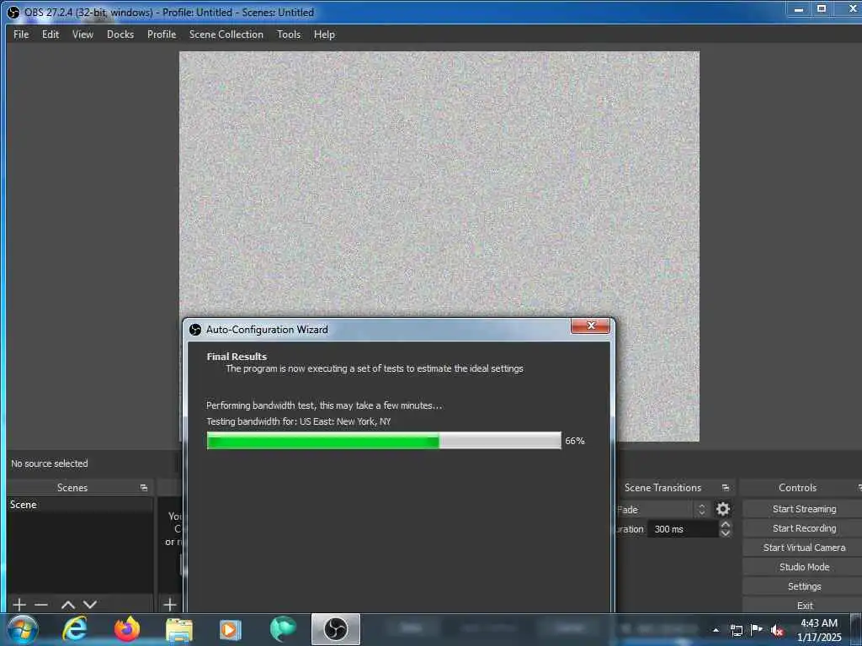Move scene up with up arrow

[67, 604]
